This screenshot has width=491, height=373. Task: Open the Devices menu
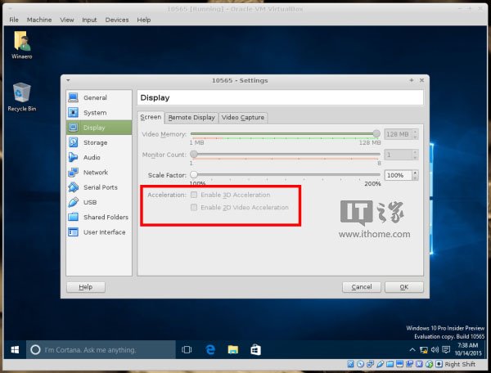tap(117, 19)
